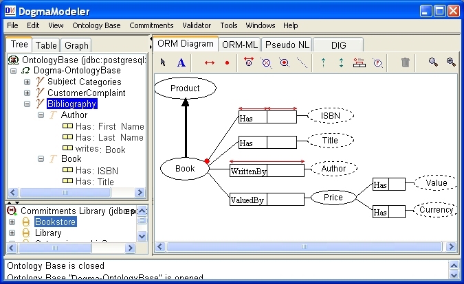464x284 pixels.
Task: Click scroll right arrow in tree panel
Action: (x=140, y=193)
